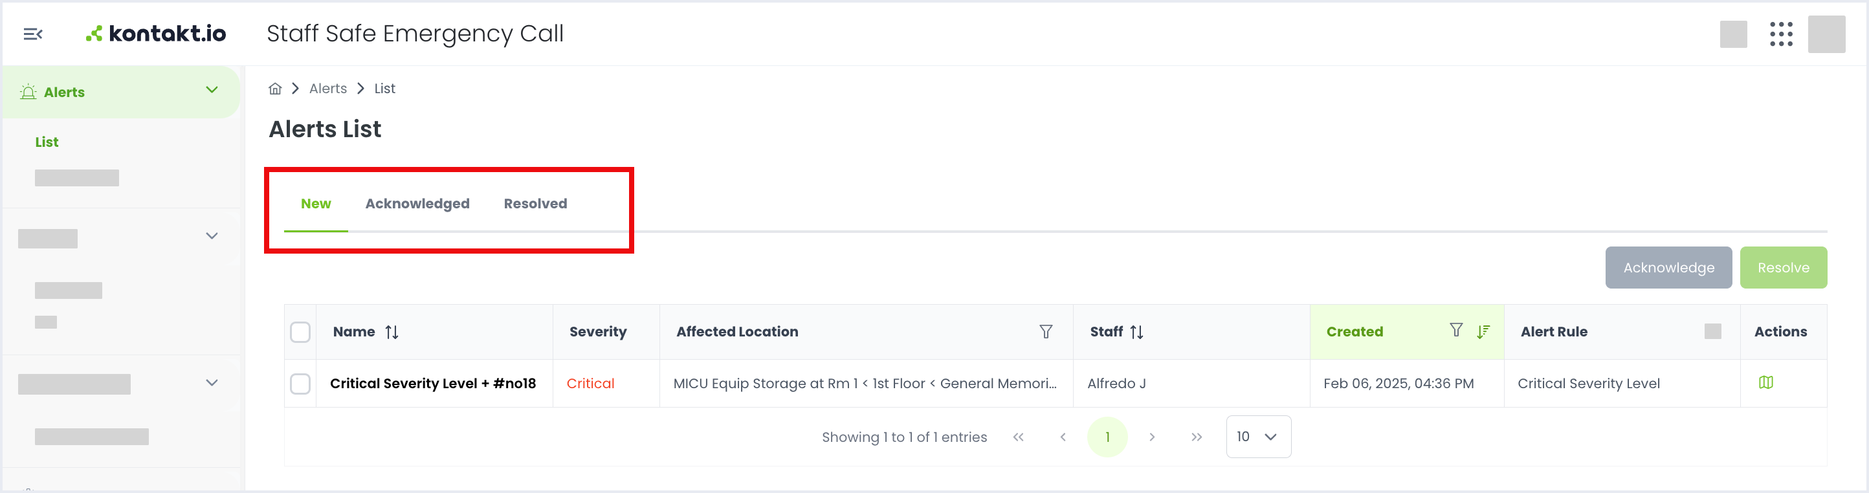This screenshot has height=493, width=1869.
Task: Open the rows-per-page dropdown showing 10
Action: pos(1258,437)
